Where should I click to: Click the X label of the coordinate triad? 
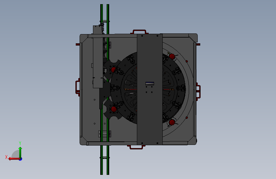point(6,157)
